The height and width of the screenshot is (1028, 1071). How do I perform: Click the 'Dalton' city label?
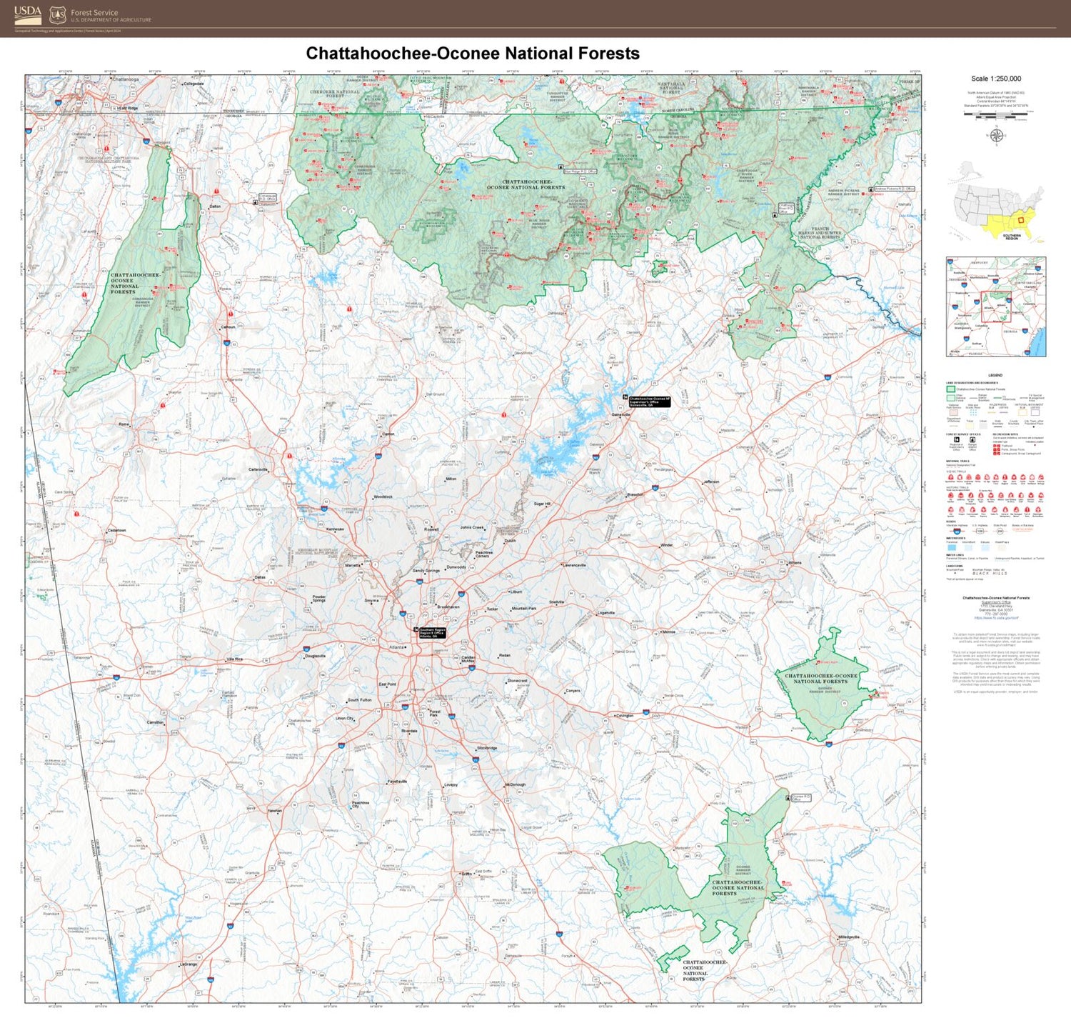pos(215,206)
